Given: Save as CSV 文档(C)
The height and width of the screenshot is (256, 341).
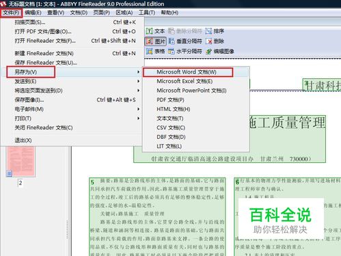Looking at the screenshot, I should pos(196,128).
